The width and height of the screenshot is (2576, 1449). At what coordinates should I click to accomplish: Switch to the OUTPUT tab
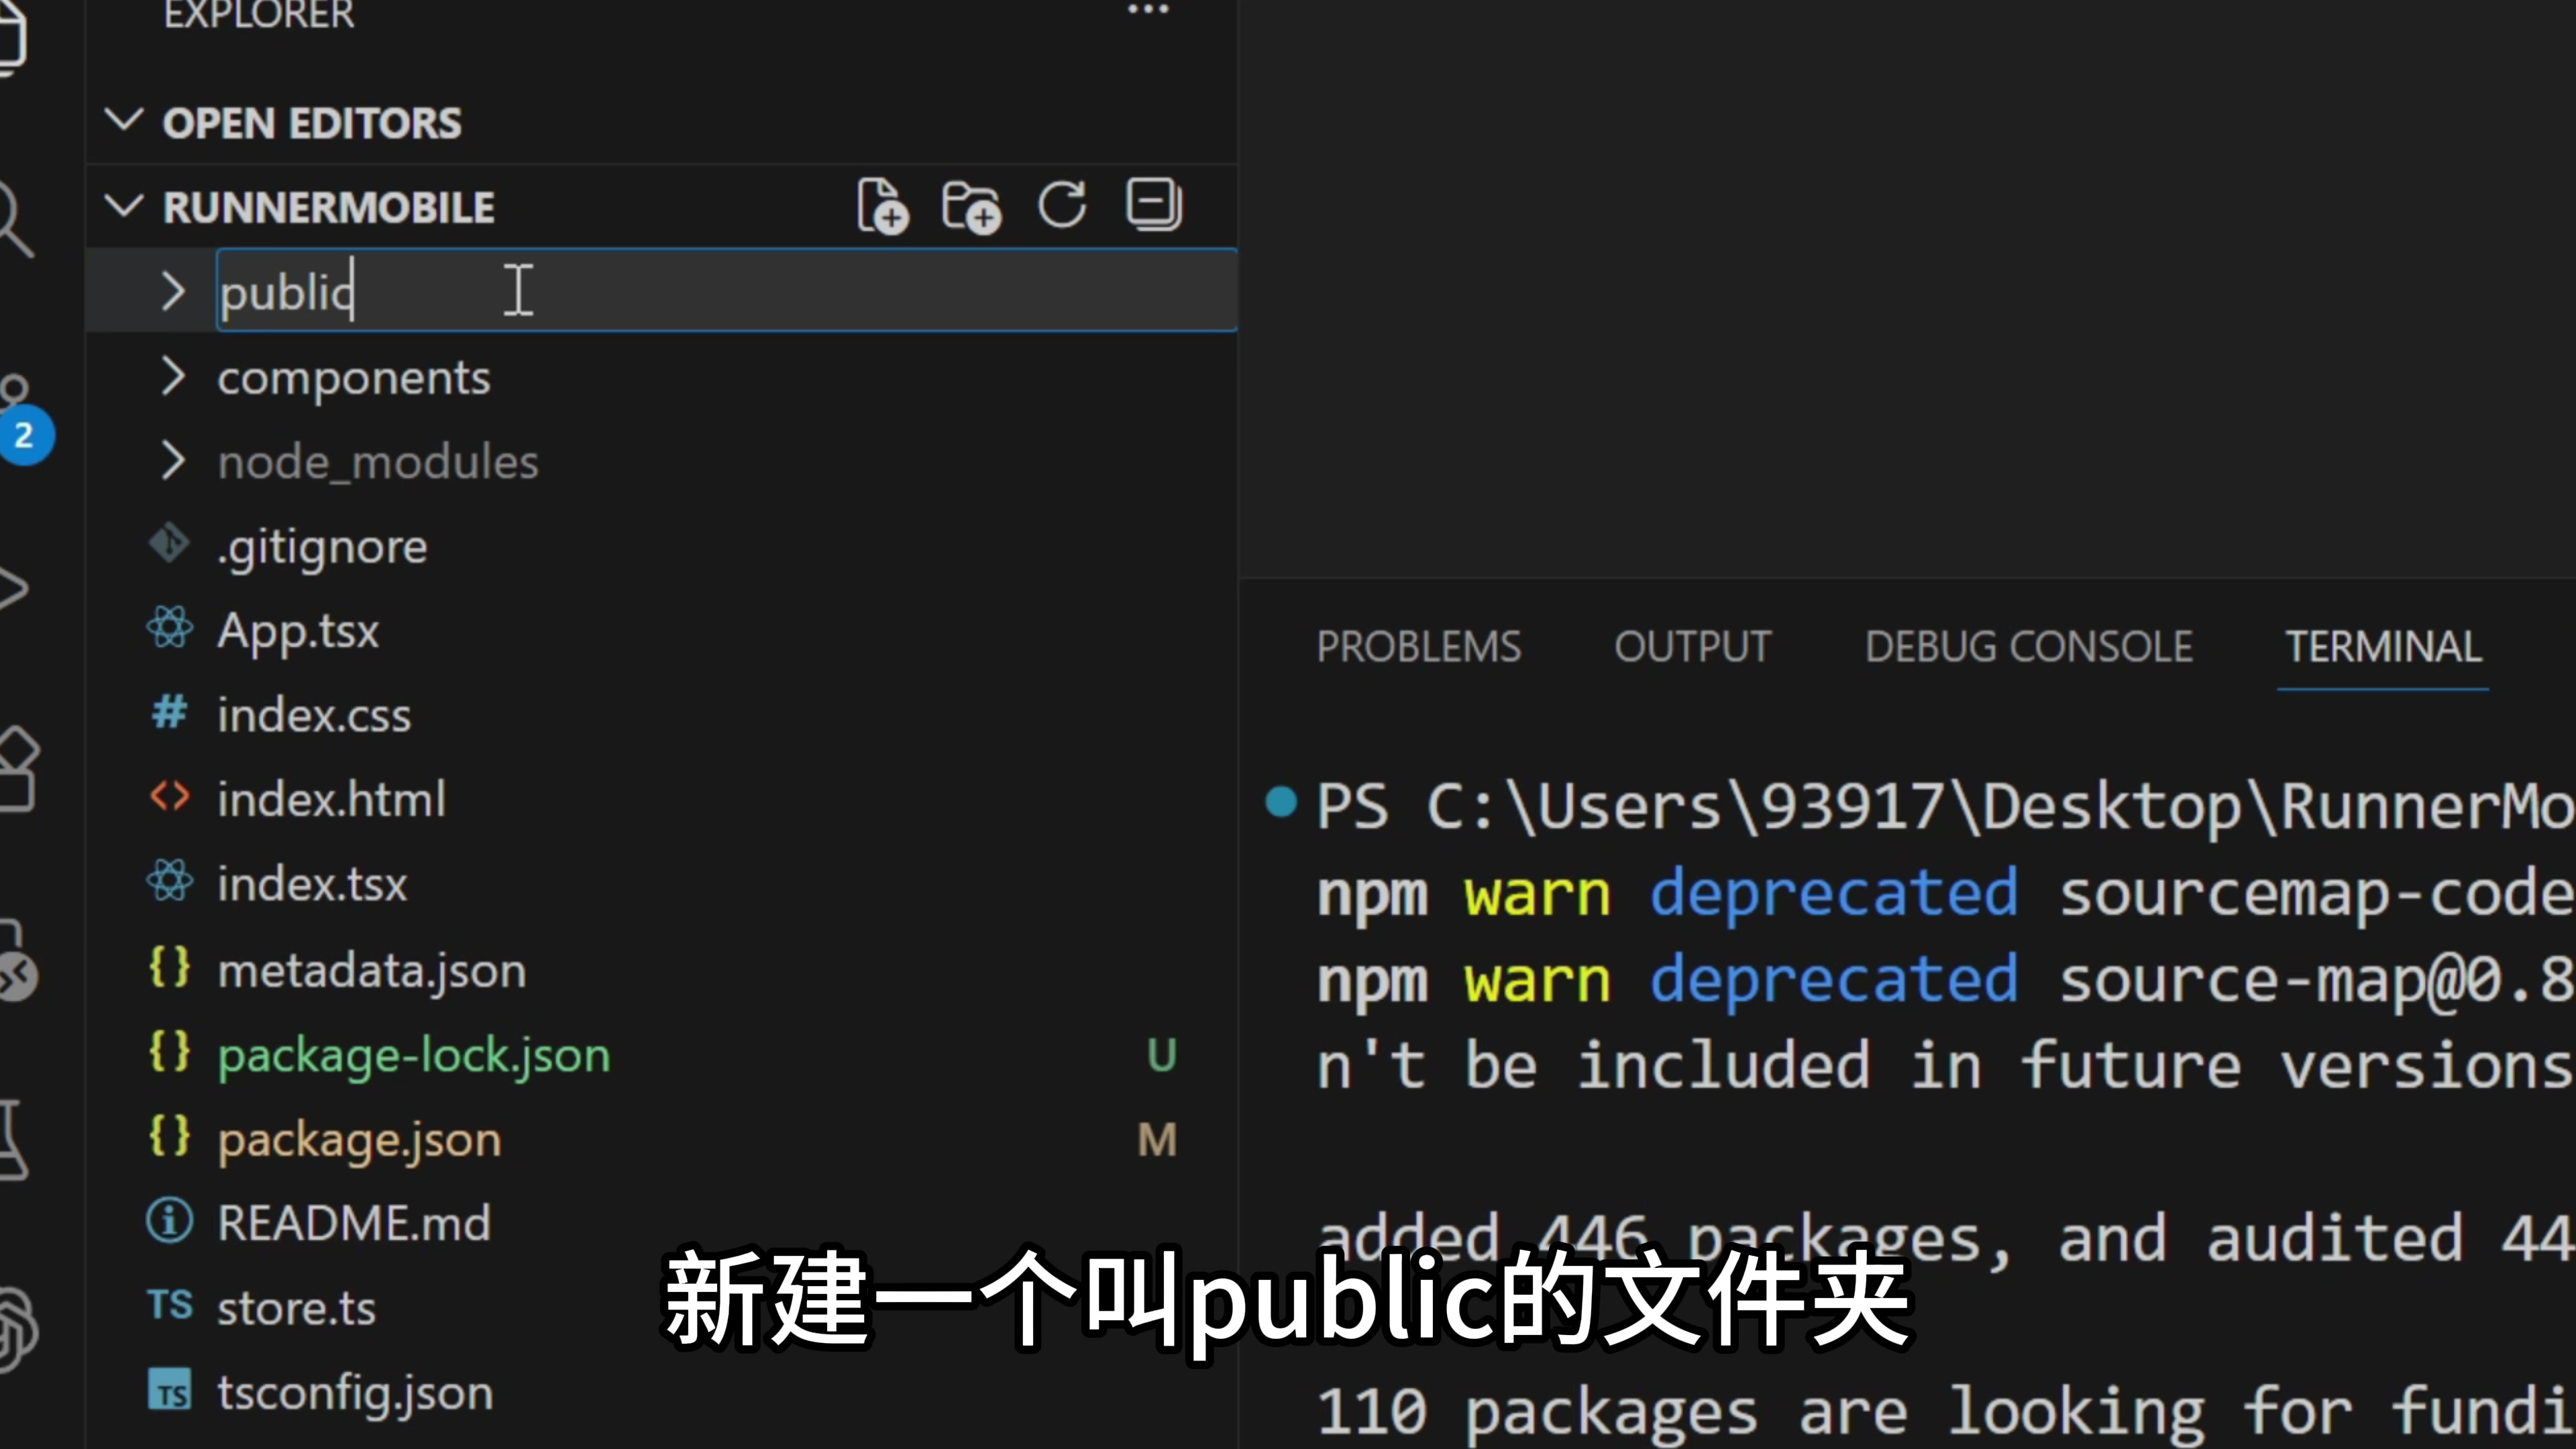point(1692,647)
